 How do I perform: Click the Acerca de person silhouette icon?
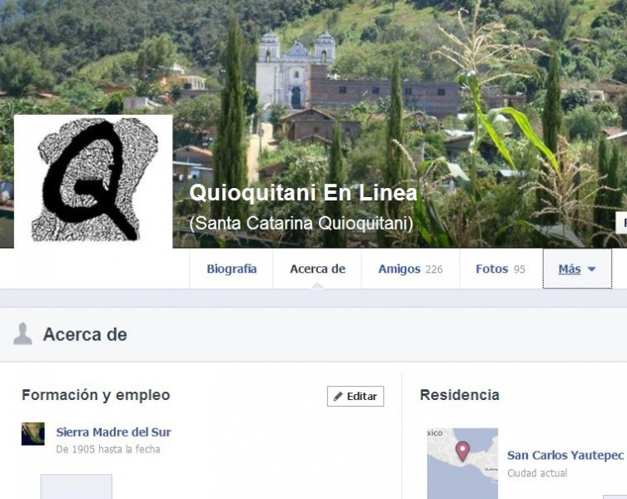point(22,334)
